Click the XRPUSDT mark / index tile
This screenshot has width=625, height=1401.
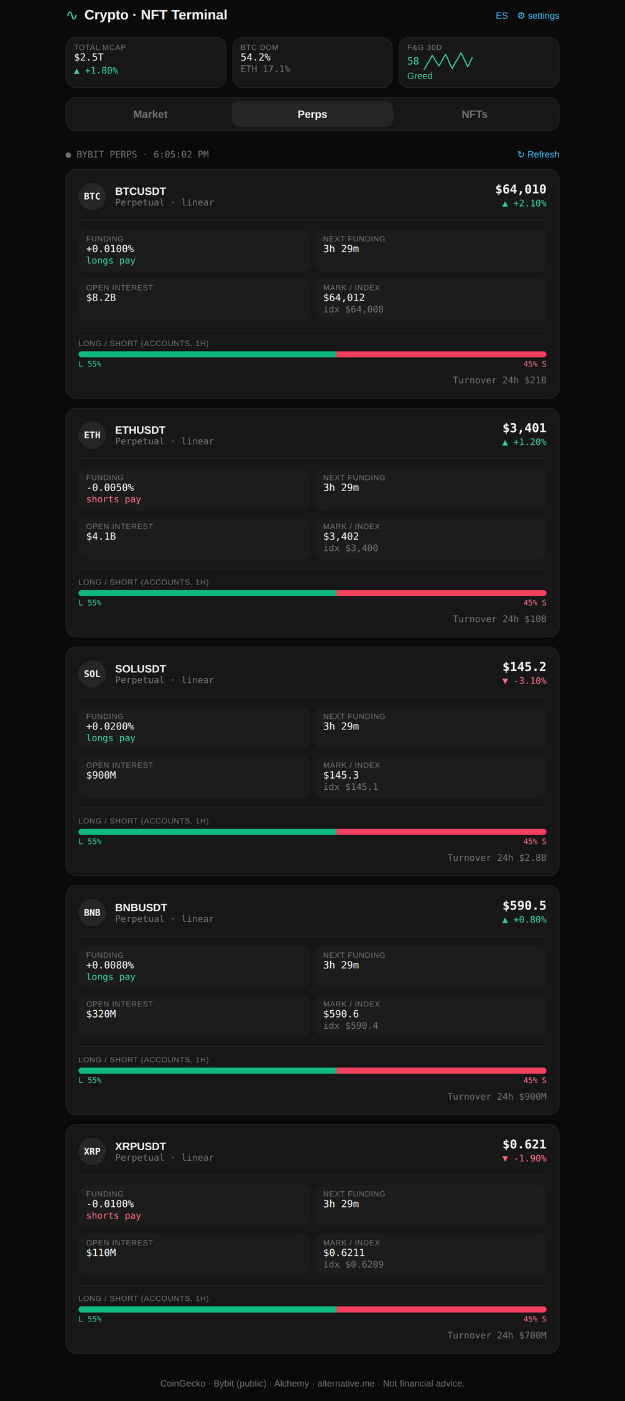click(x=431, y=1254)
